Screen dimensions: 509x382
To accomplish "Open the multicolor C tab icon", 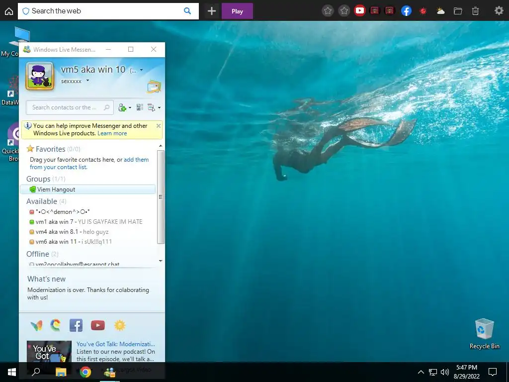I will tap(56, 325).
